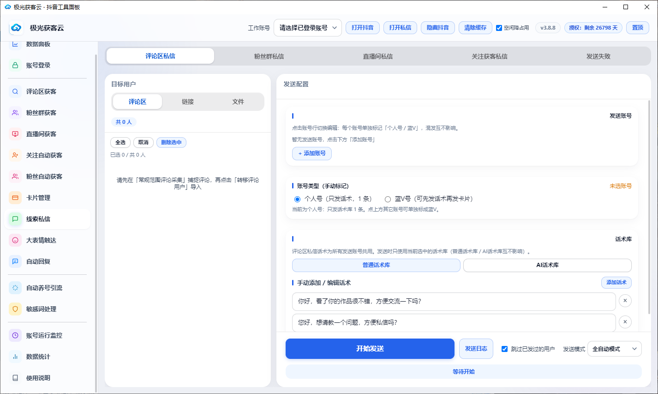
Task: Click the message icon for 自动回复
Action: click(x=15, y=261)
